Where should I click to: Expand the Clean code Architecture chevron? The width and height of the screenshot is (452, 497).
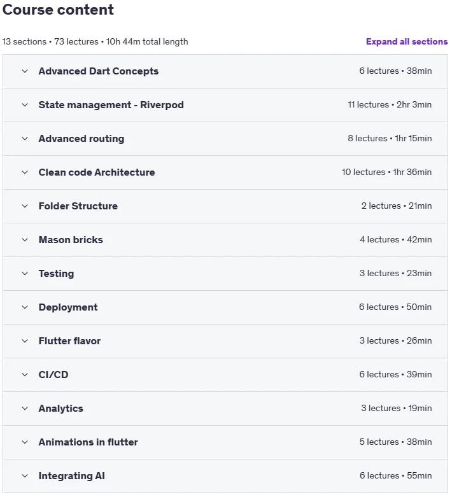25,172
